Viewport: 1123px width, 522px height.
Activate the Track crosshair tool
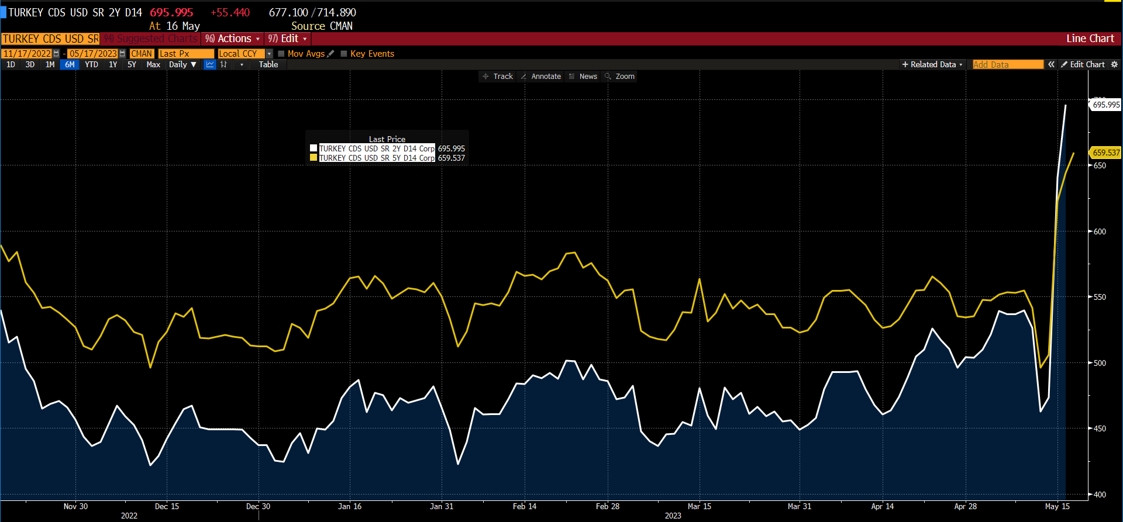coord(497,77)
